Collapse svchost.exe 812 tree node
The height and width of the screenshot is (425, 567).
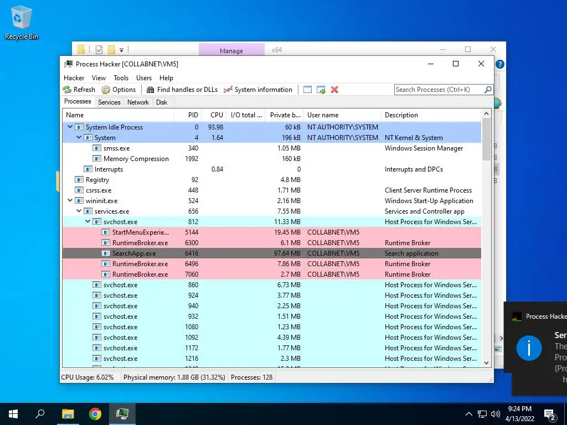pyautogui.click(x=87, y=221)
